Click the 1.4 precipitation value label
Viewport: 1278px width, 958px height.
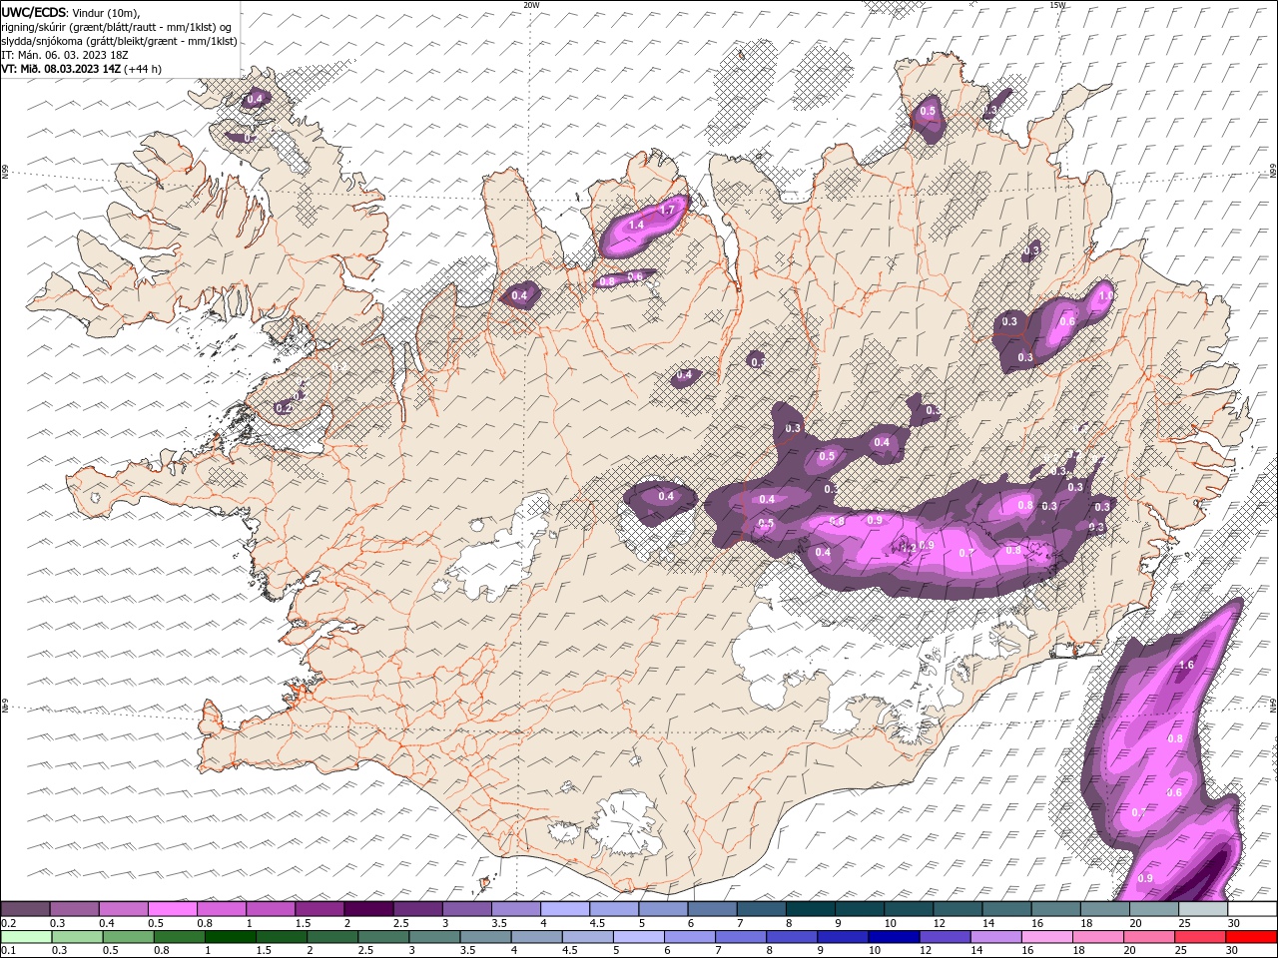(x=635, y=226)
